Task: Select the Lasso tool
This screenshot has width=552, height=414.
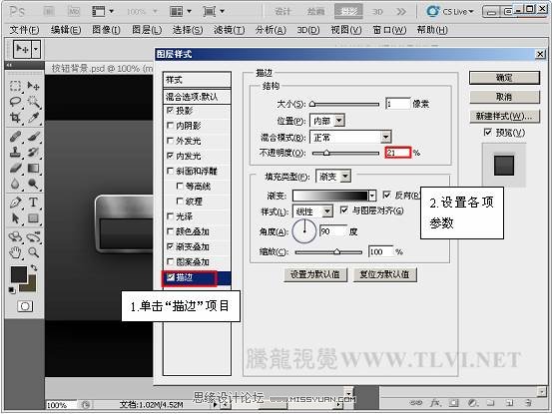Action: tap(15, 102)
